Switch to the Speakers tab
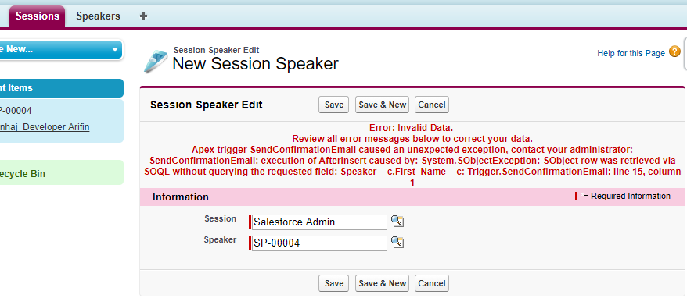This screenshot has height=298, width=687. tap(98, 16)
